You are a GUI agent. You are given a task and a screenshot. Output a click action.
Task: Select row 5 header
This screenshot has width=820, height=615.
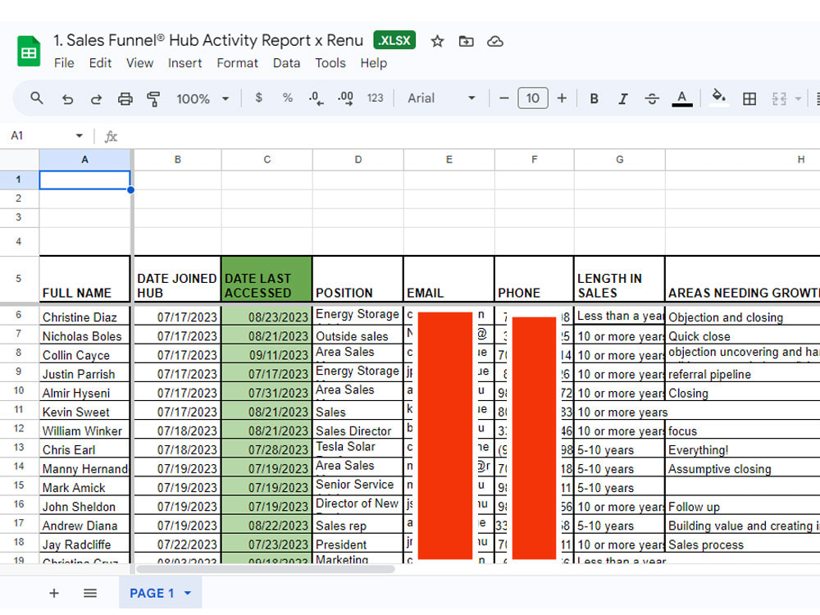pos(19,279)
